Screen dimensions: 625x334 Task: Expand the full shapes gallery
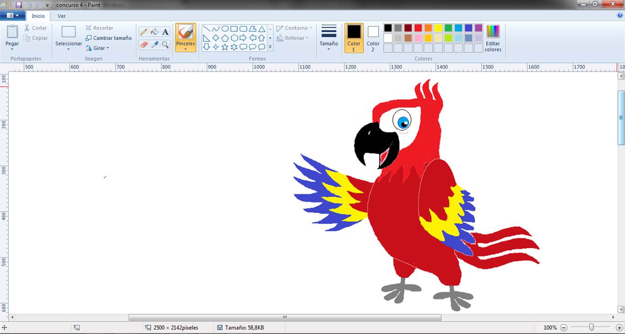270,47
